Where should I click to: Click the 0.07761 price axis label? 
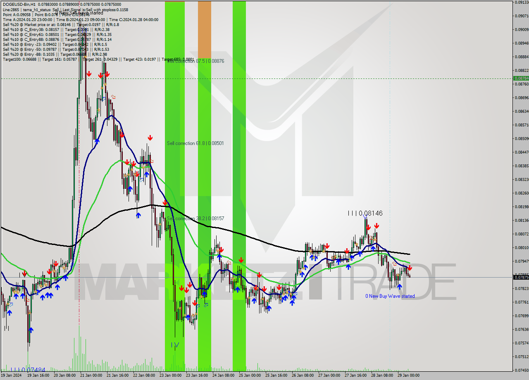coord(521,302)
